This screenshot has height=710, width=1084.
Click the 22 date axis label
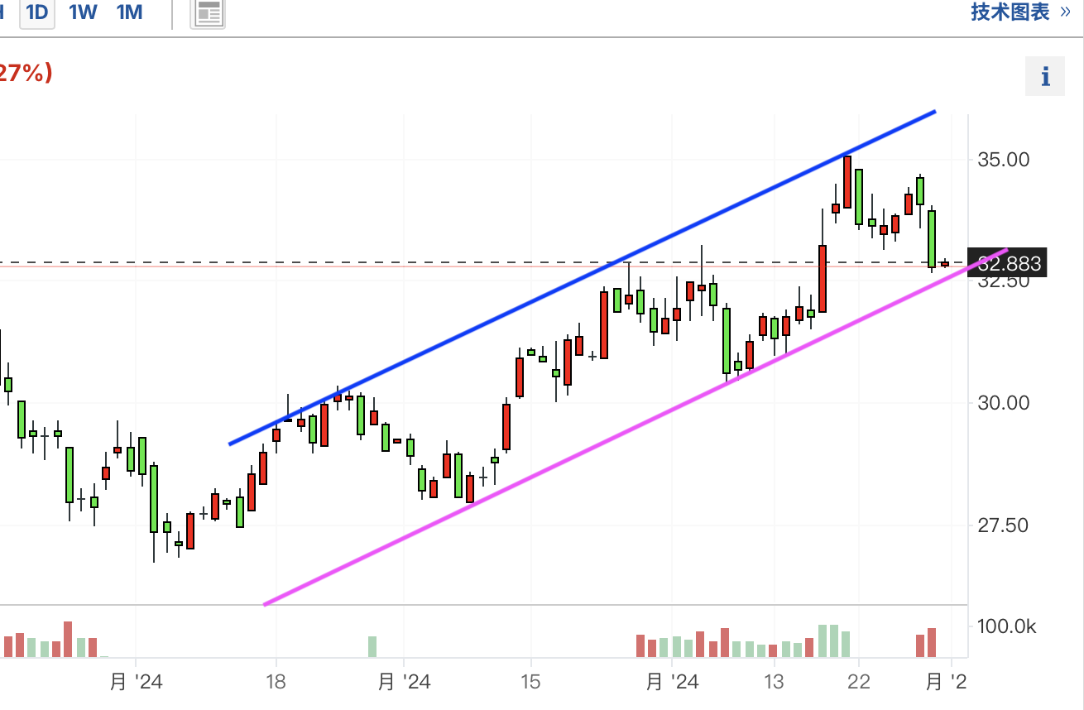[859, 682]
